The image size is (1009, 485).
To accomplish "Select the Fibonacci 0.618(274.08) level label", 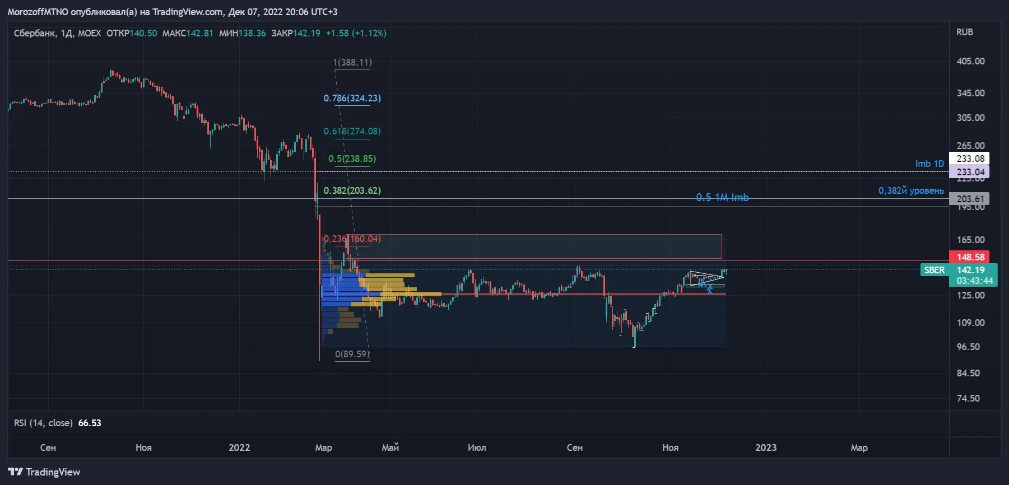I will click(x=352, y=131).
